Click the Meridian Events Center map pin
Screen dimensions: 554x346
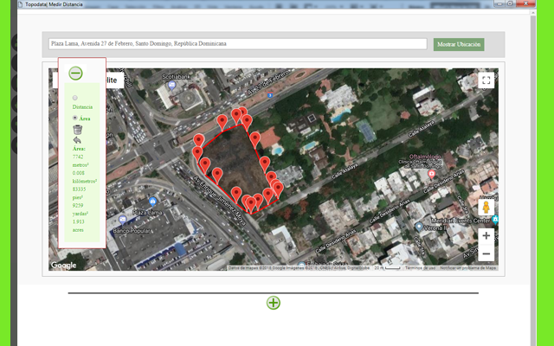(x=495, y=219)
